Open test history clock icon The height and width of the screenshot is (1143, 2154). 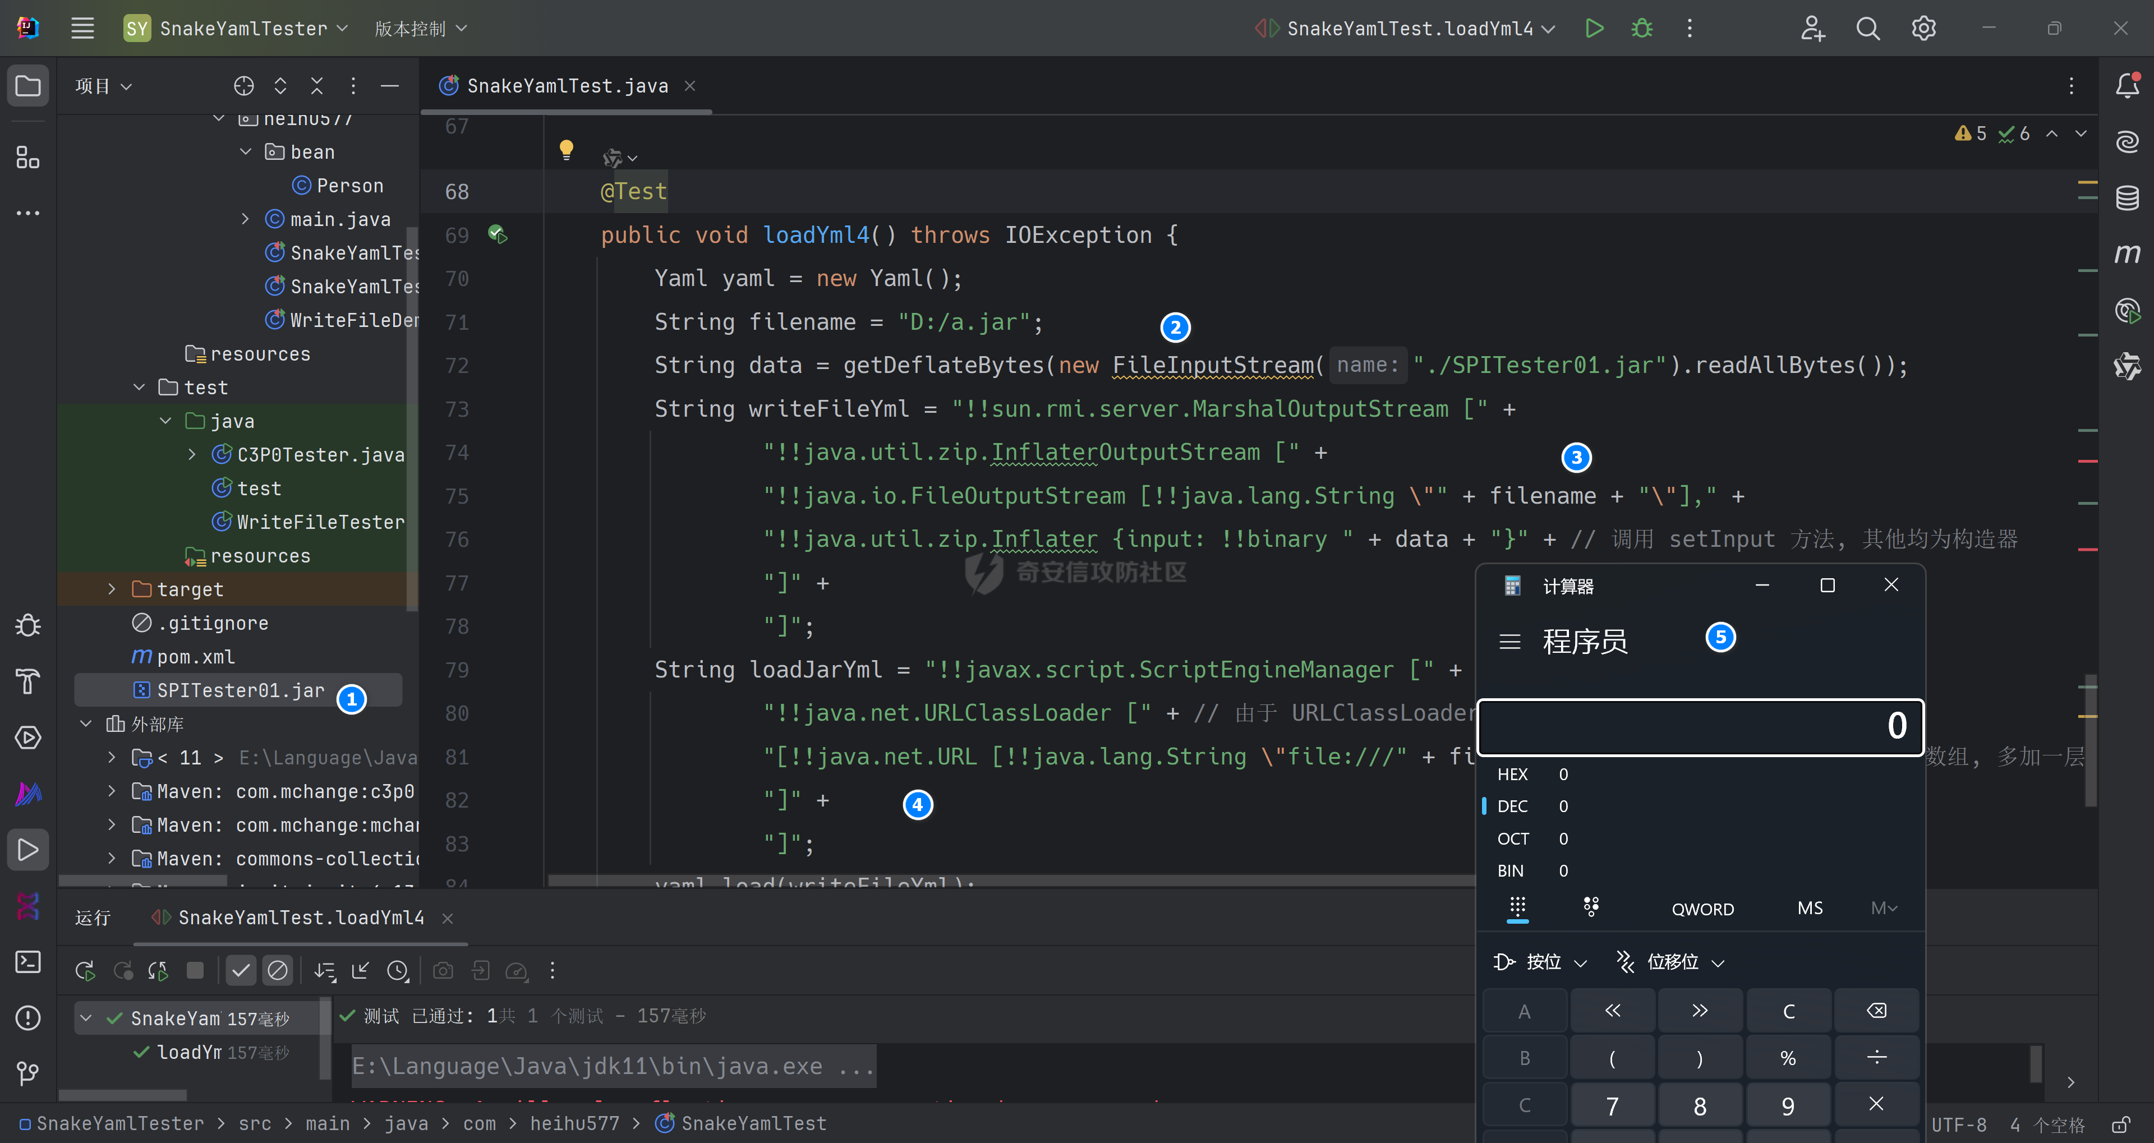tap(397, 970)
